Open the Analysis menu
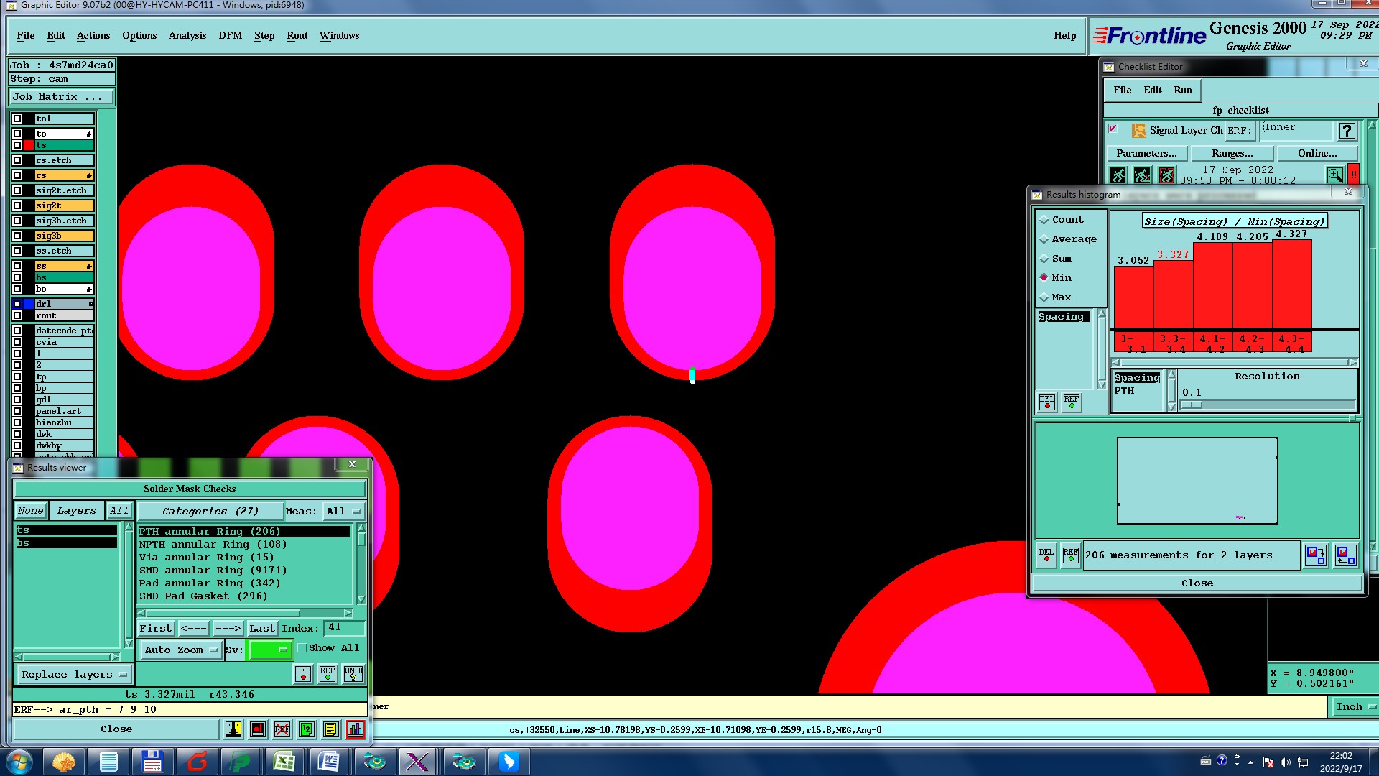Screen dimensions: 1379x776 click(187, 35)
